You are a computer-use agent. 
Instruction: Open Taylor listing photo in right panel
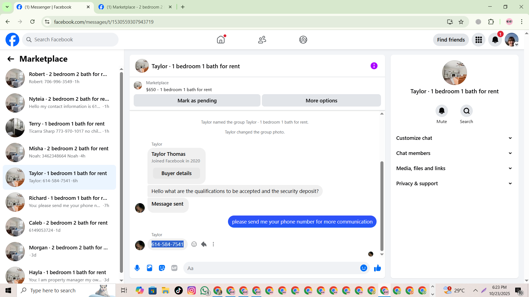[x=454, y=73]
